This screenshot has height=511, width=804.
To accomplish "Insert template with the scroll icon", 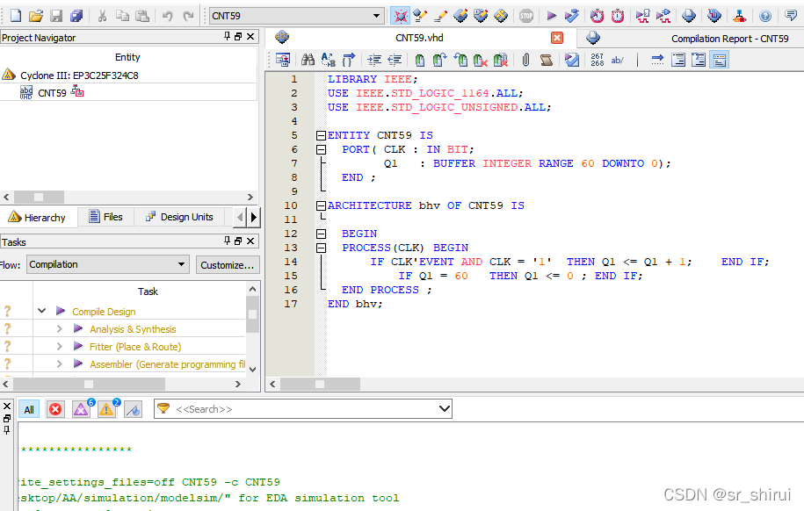I will [x=546, y=60].
